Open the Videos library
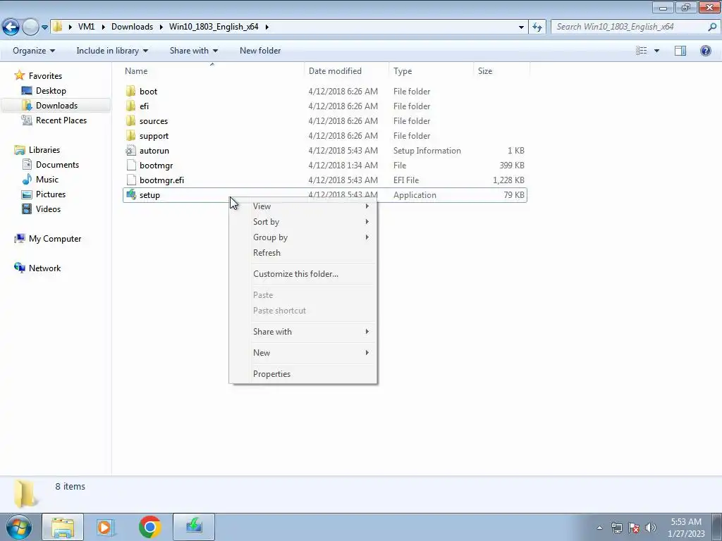The height and width of the screenshot is (541, 722). pyautogui.click(x=48, y=209)
